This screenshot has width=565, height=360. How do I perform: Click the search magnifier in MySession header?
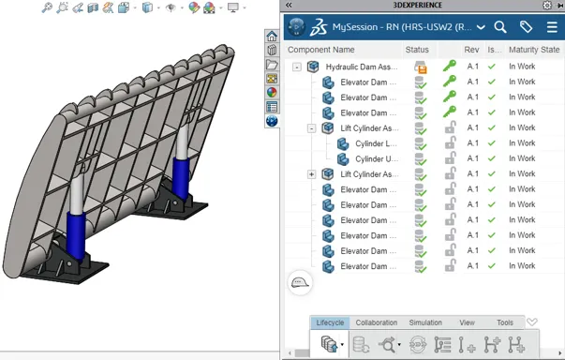click(500, 27)
